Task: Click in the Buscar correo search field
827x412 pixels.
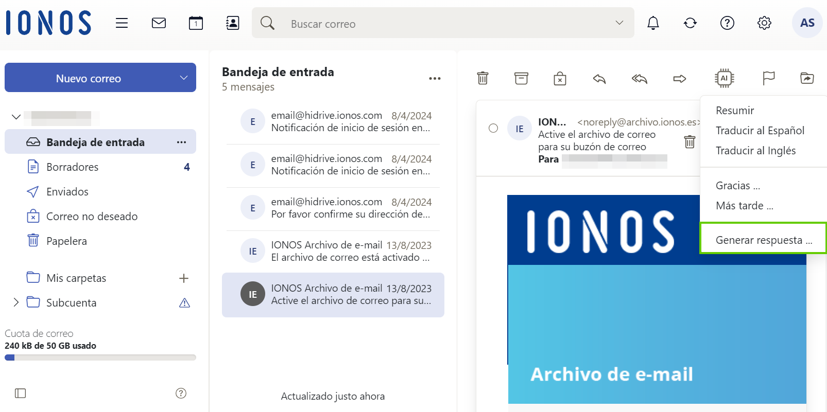Action: click(x=443, y=24)
